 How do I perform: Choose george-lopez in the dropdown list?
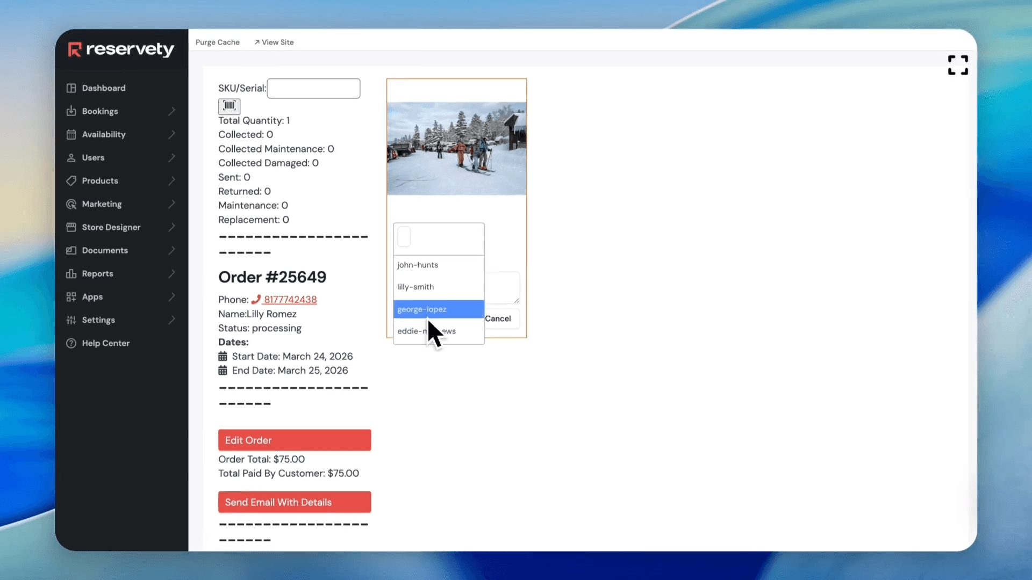click(439, 309)
